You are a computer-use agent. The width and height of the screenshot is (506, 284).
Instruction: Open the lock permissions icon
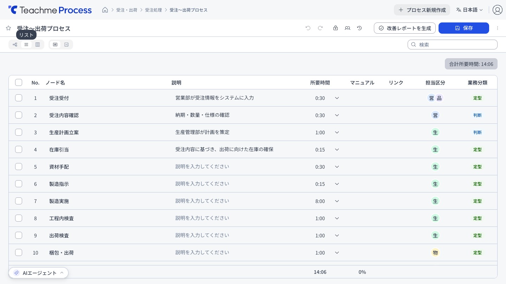[336, 28]
